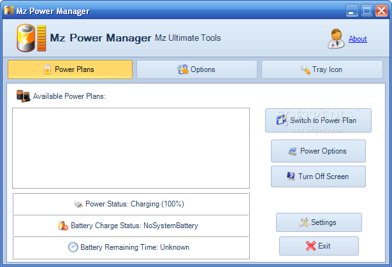
Task: Click the icon on Switch to Power Plan
Action: (x=282, y=120)
